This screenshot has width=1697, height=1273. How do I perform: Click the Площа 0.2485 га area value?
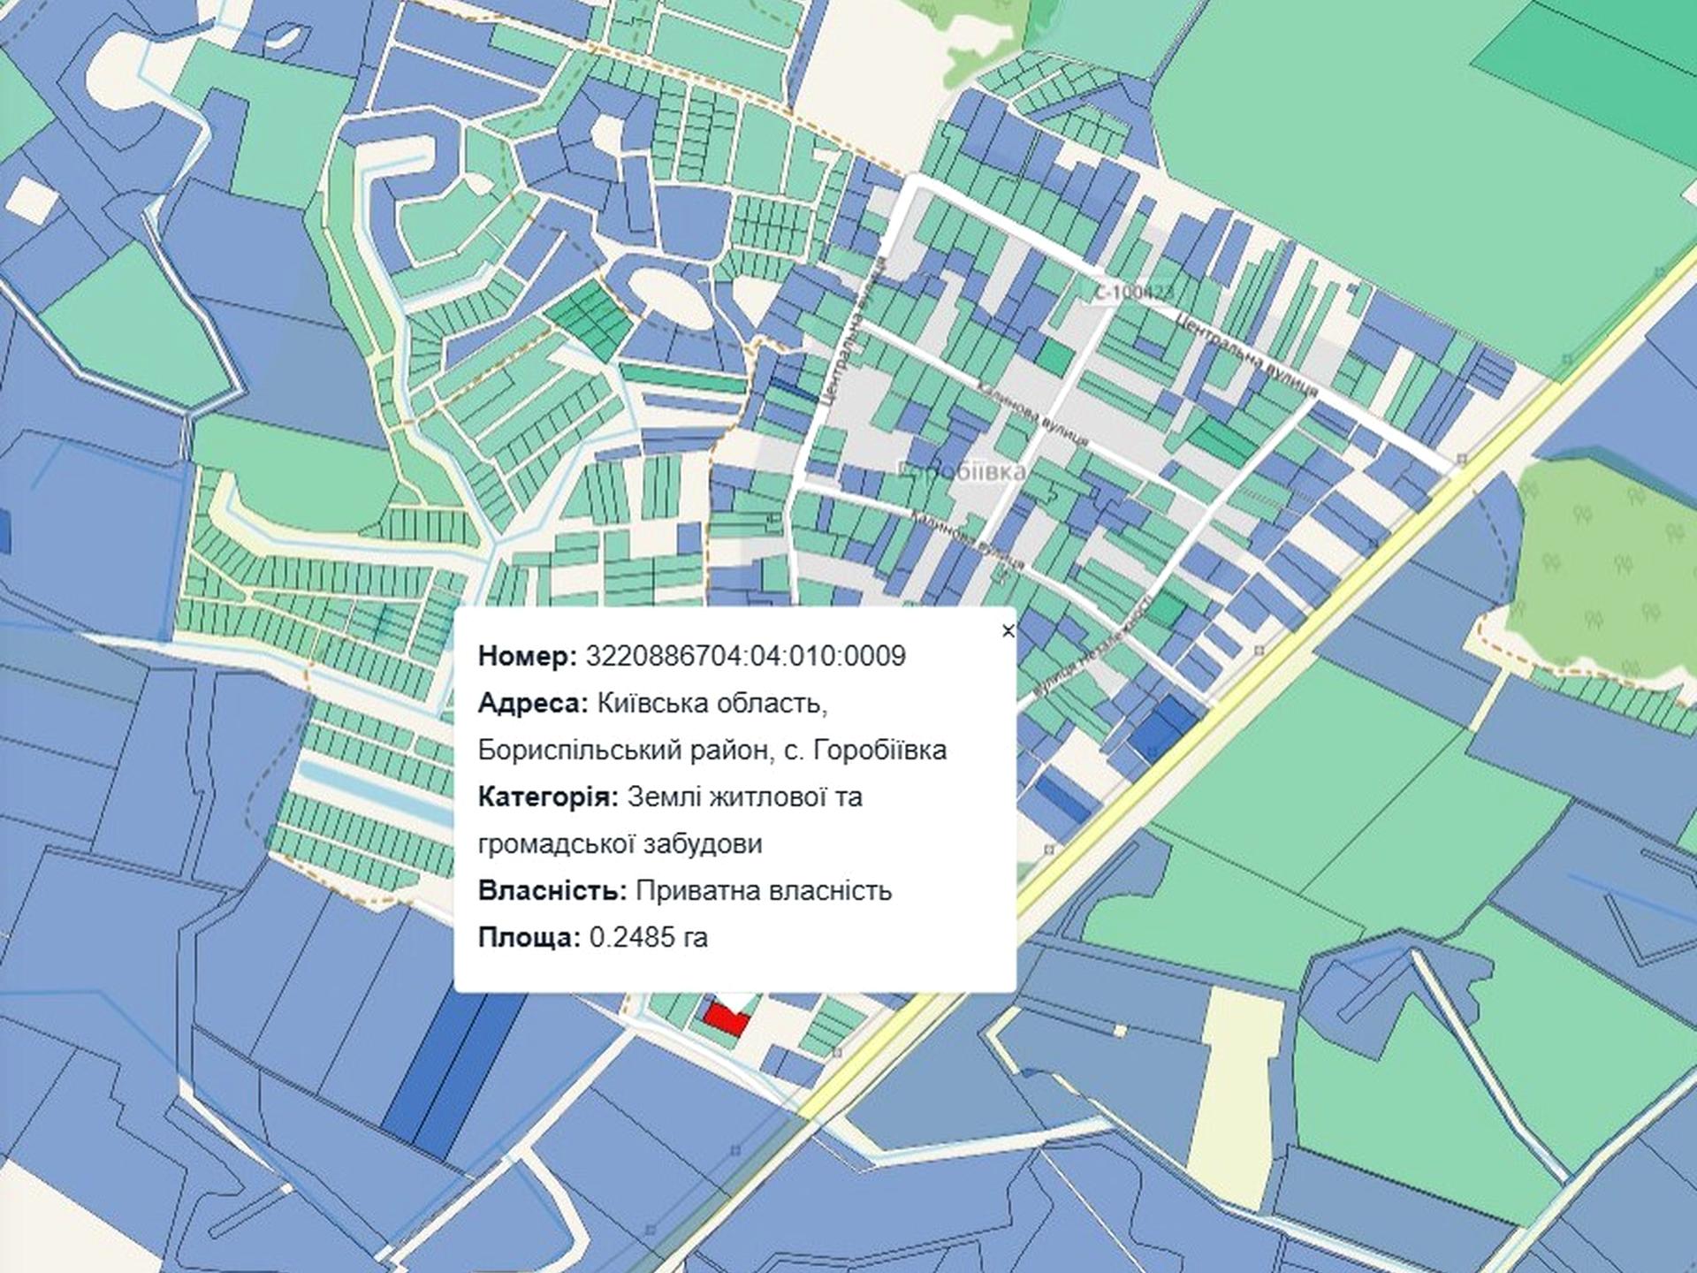[648, 937]
